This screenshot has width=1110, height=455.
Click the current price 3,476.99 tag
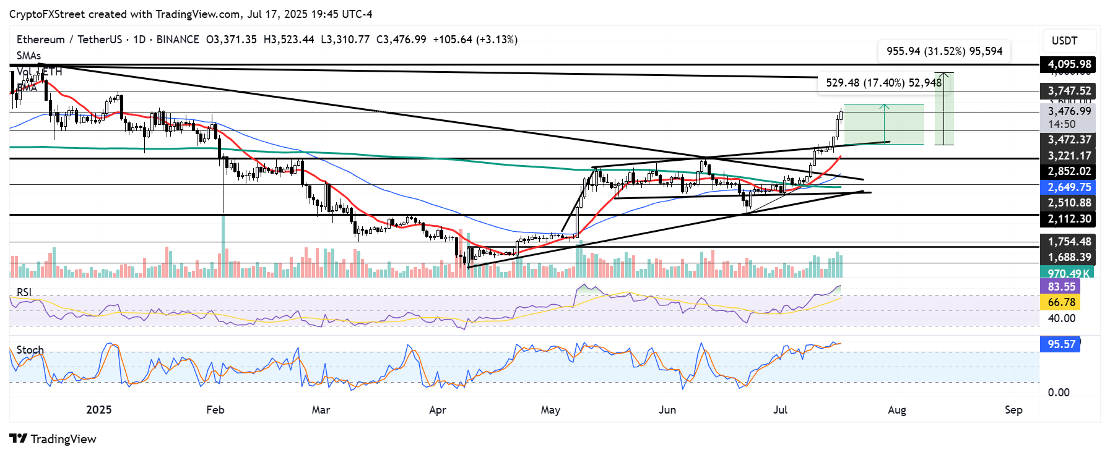pyautogui.click(x=1069, y=111)
